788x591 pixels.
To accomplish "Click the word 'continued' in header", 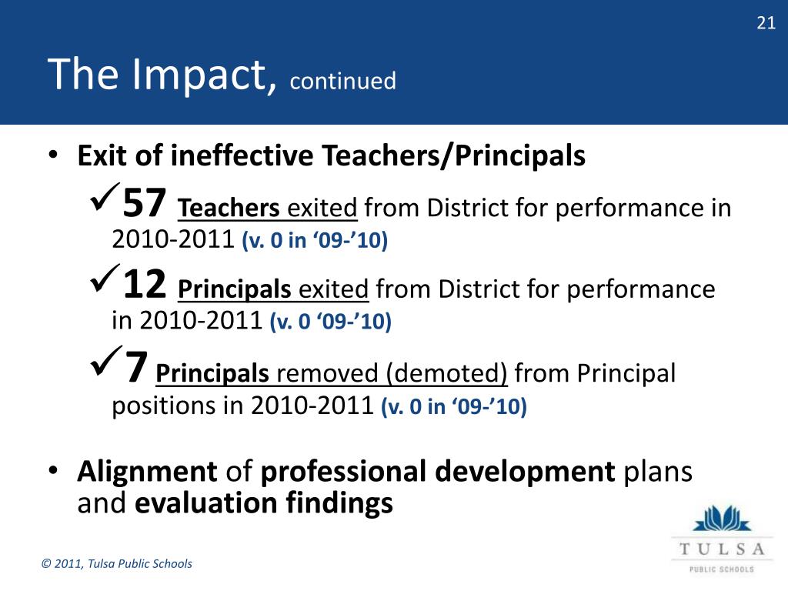I will (x=342, y=81).
